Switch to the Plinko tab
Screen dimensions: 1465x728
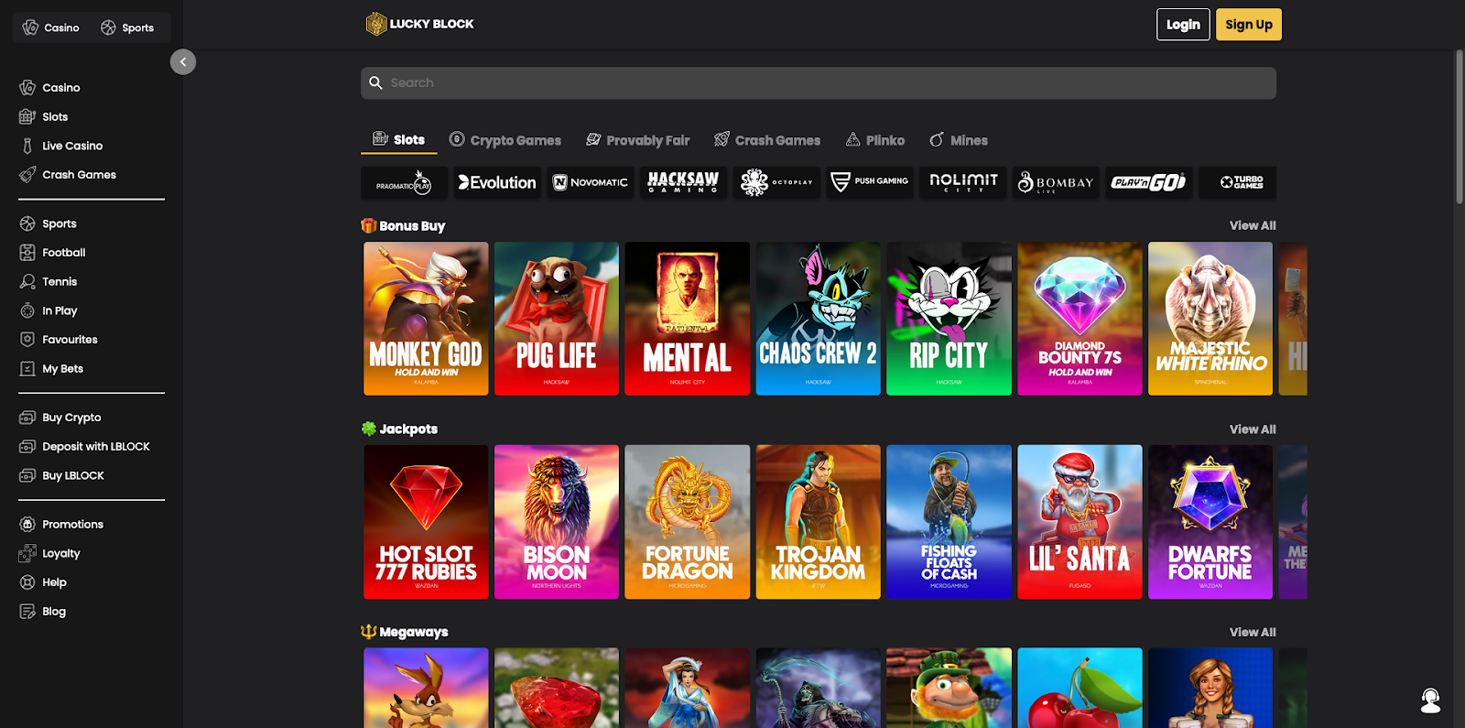coord(875,140)
